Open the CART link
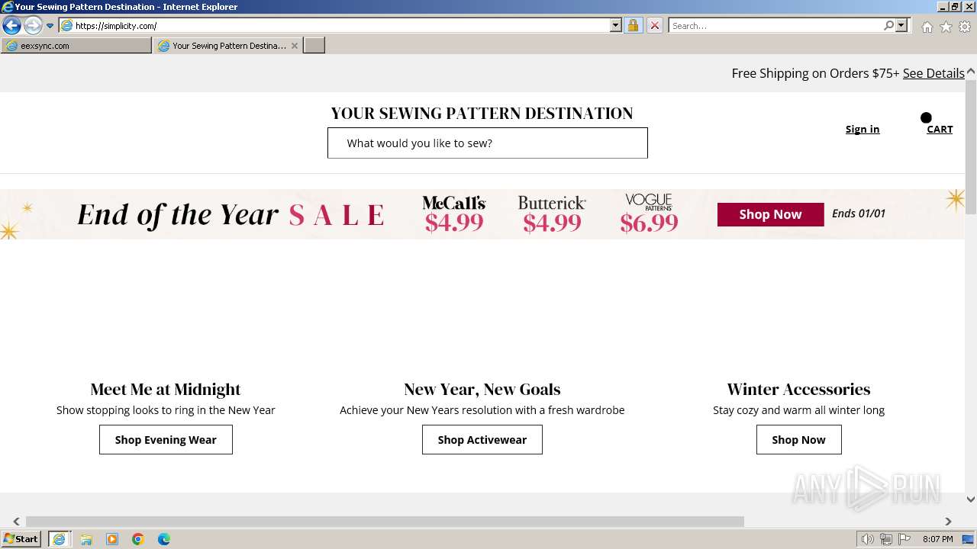977x549 pixels. [x=940, y=129]
